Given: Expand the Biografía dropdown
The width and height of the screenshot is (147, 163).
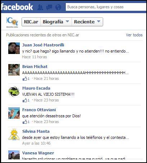Looking at the screenshot, I should point(56,22).
